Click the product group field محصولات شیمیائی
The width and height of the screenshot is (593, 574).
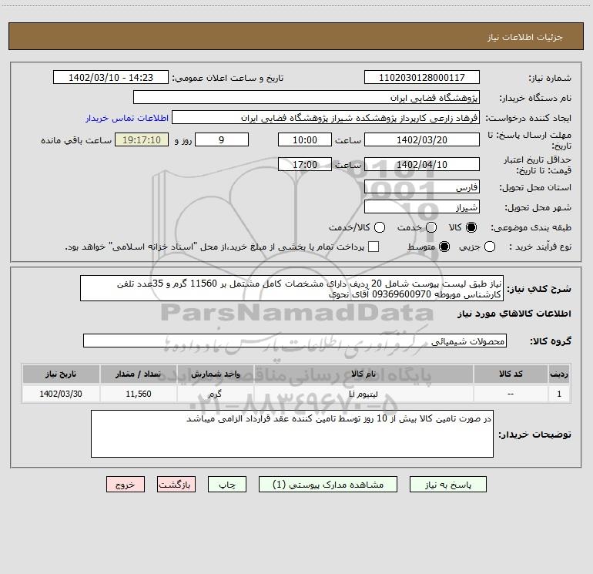tap(295, 341)
